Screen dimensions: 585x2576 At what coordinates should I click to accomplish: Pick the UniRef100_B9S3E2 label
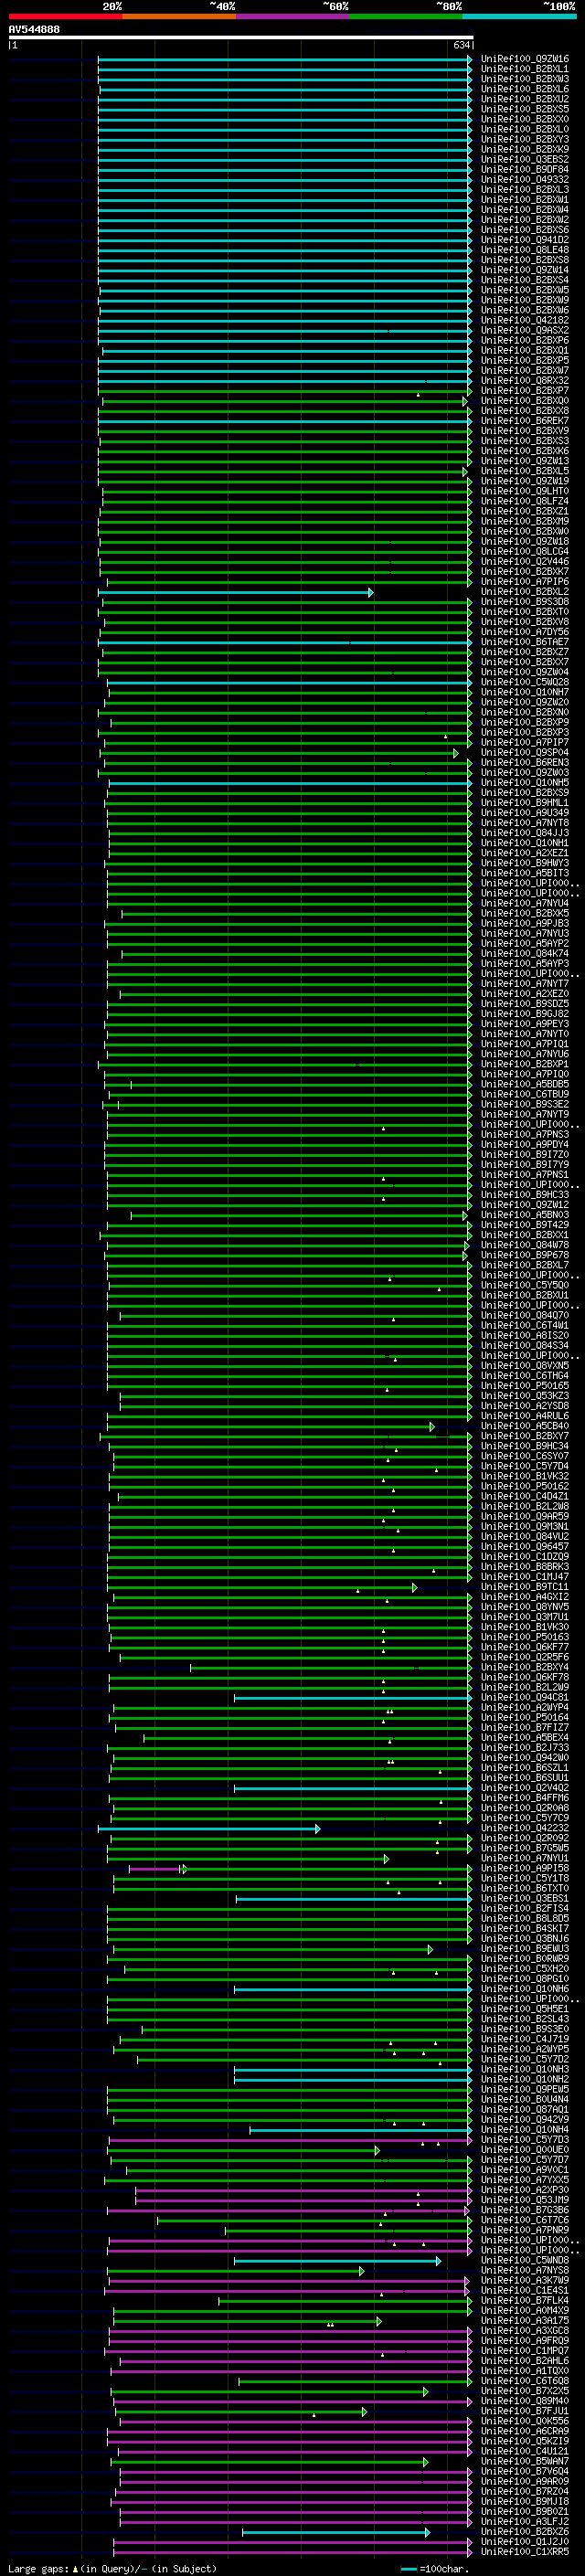click(x=525, y=1104)
